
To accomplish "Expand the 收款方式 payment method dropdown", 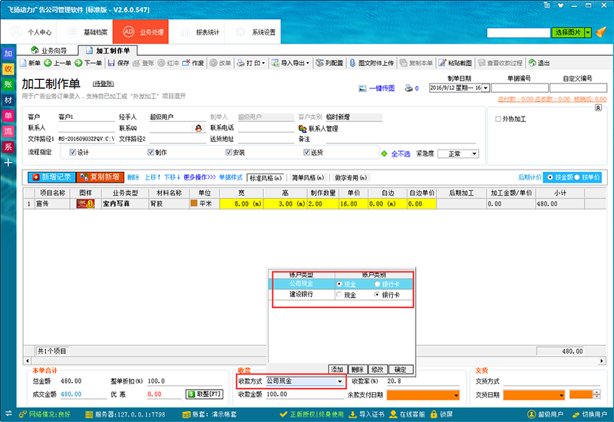I will 339,381.
